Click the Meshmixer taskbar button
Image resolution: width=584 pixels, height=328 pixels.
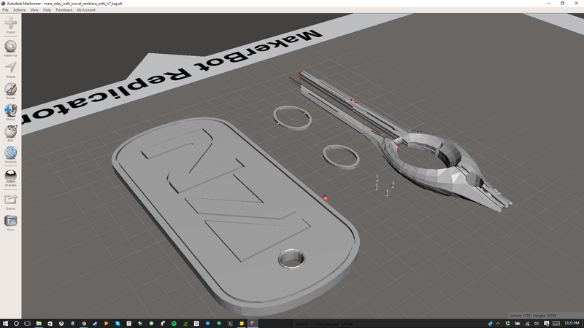pyautogui.click(x=253, y=323)
